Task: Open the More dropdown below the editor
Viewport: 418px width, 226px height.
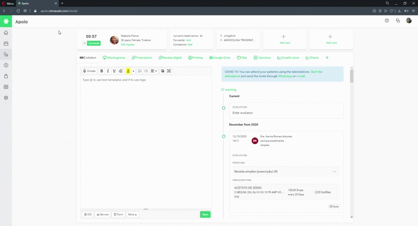Action: [x=132, y=214]
